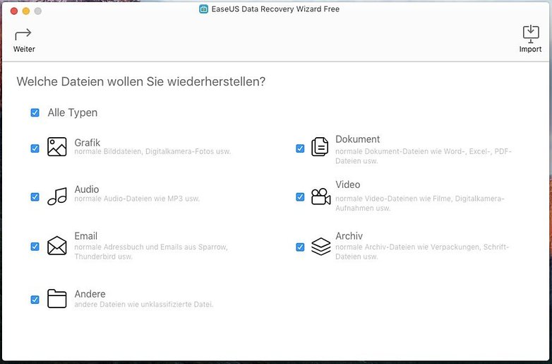The image size is (552, 364).
Task: Toggle the Grafik checkbox
Action: pos(35,148)
